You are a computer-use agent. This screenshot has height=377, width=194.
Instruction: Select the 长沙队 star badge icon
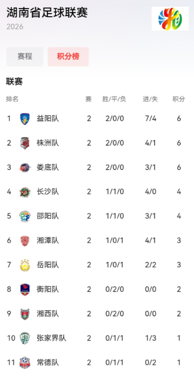(25, 192)
